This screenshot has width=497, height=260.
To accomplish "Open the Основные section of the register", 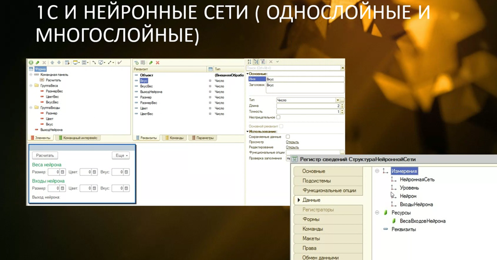I will [x=328, y=171].
